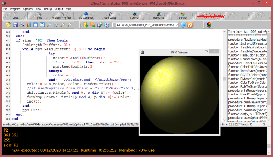Open the Debug menu
The image size is (273, 157).
coord(48,9)
